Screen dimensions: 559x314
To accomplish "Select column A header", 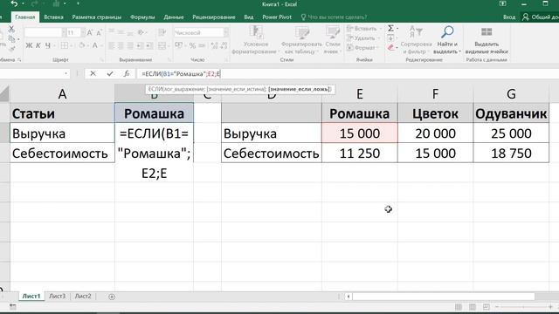I will 62,94.
